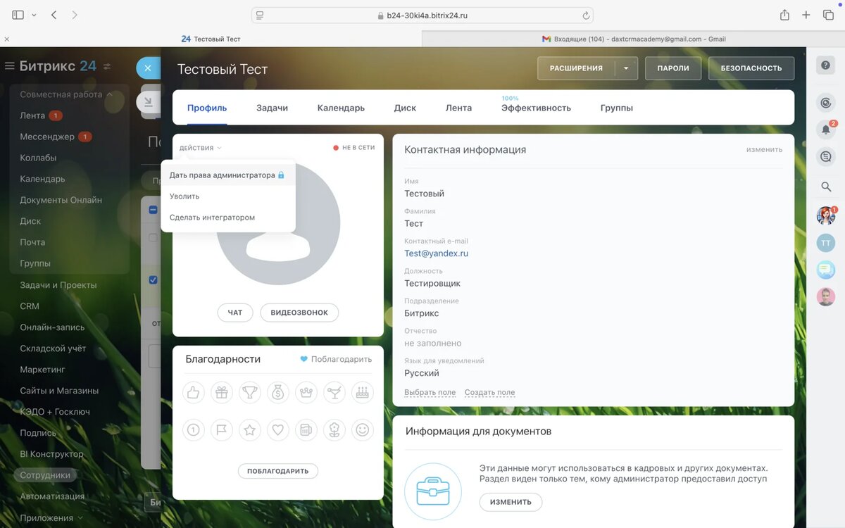The height and width of the screenshot is (528, 845).
Task: Open a new Safari tab with plus
Action: click(807, 15)
